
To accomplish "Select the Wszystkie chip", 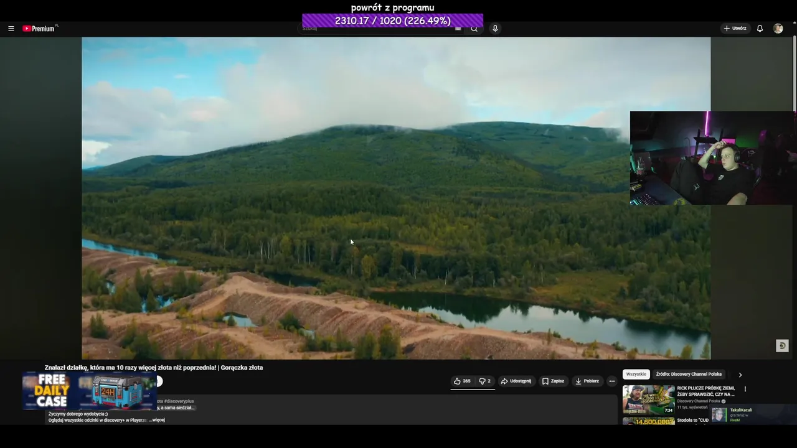I will (636, 375).
